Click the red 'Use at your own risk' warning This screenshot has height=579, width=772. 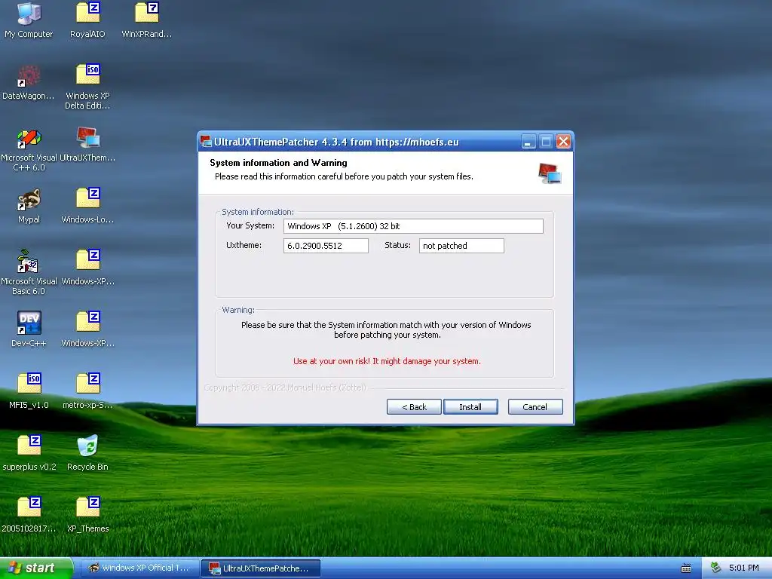coord(387,361)
